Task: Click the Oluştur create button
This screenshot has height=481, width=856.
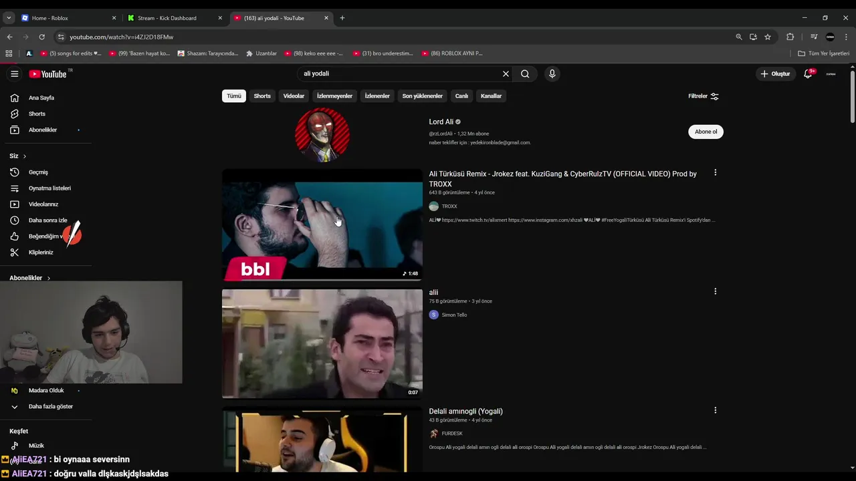Action: pos(776,73)
